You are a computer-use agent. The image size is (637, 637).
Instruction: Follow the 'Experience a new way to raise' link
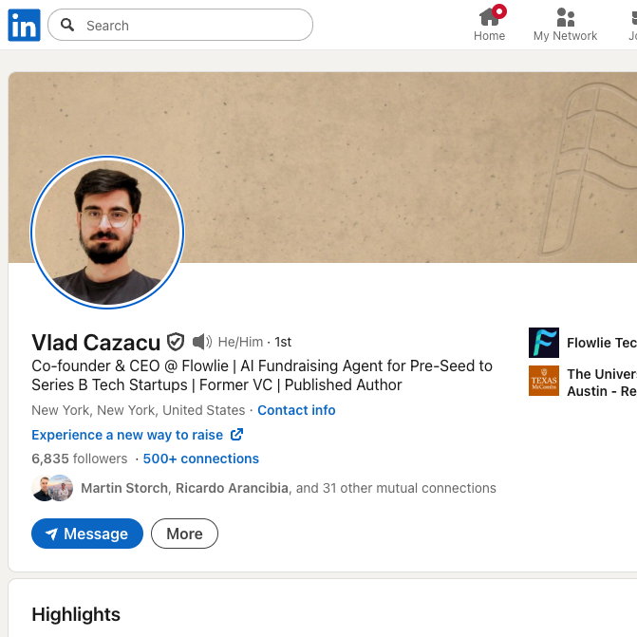click(x=127, y=435)
